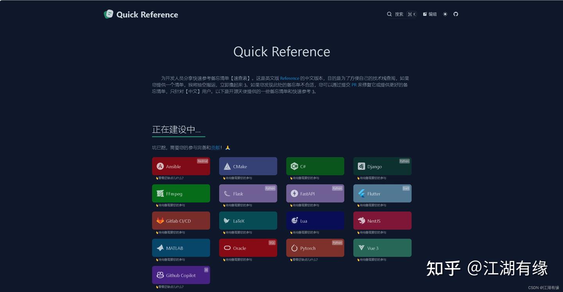
Task: Click the Vue 3 logo icon
Action: [x=361, y=247]
